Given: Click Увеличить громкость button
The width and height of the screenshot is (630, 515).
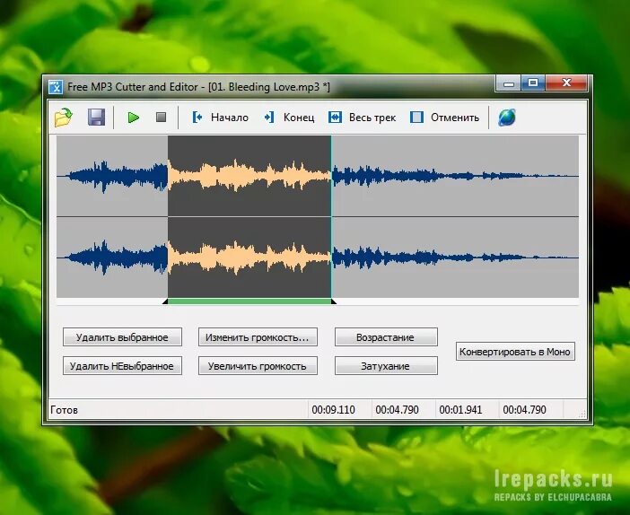Looking at the screenshot, I should tap(258, 366).
